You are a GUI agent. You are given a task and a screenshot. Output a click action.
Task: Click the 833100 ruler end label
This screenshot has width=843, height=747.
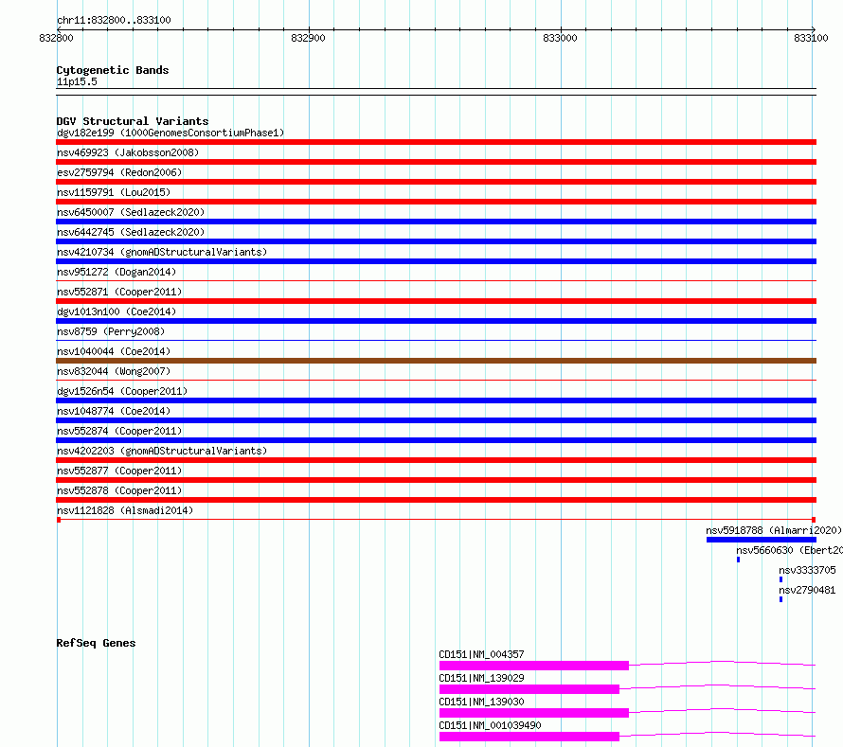pyautogui.click(x=812, y=38)
